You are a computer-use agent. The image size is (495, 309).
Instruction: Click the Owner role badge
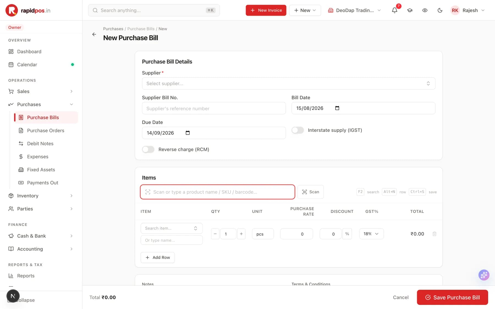coord(15,27)
